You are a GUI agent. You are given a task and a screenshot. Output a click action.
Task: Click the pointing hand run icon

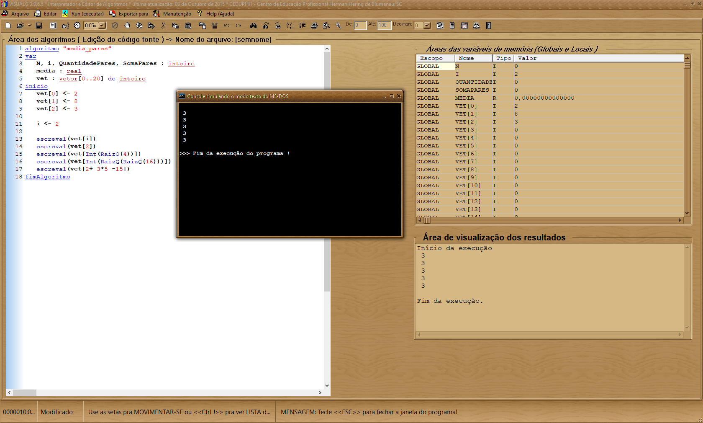click(x=65, y=26)
